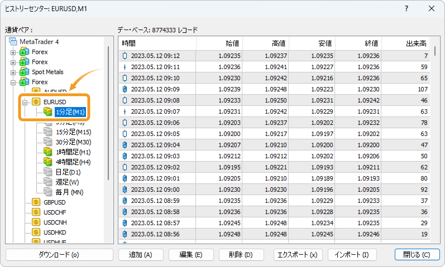The image size is (445, 267).
Task: Click the USDHKD dollar symbol icon
Action: (x=36, y=232)
